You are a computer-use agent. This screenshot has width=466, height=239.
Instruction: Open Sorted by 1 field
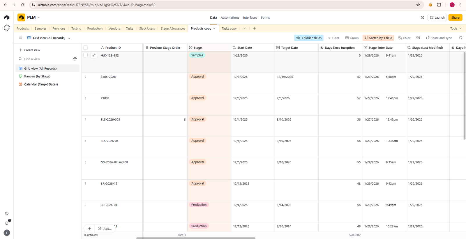coord(378,38)
